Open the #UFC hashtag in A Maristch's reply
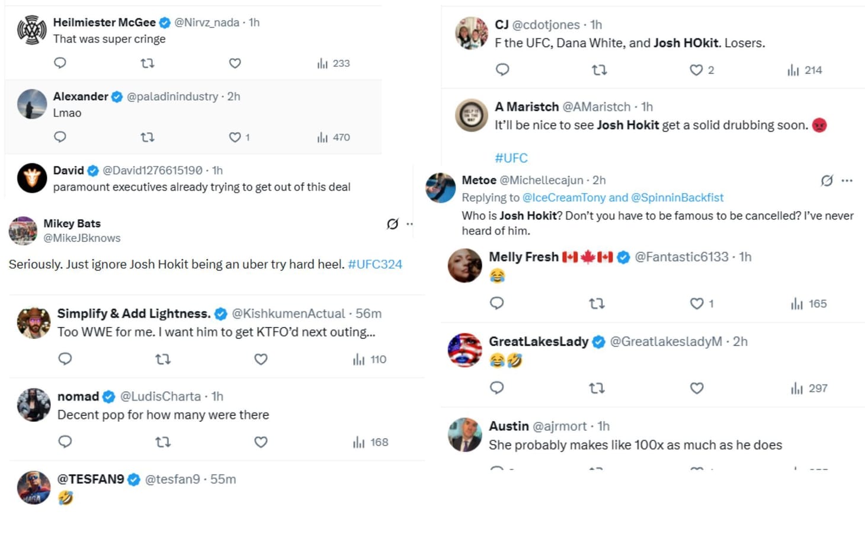The image size is (865, 541). click(x=511, y=158)
